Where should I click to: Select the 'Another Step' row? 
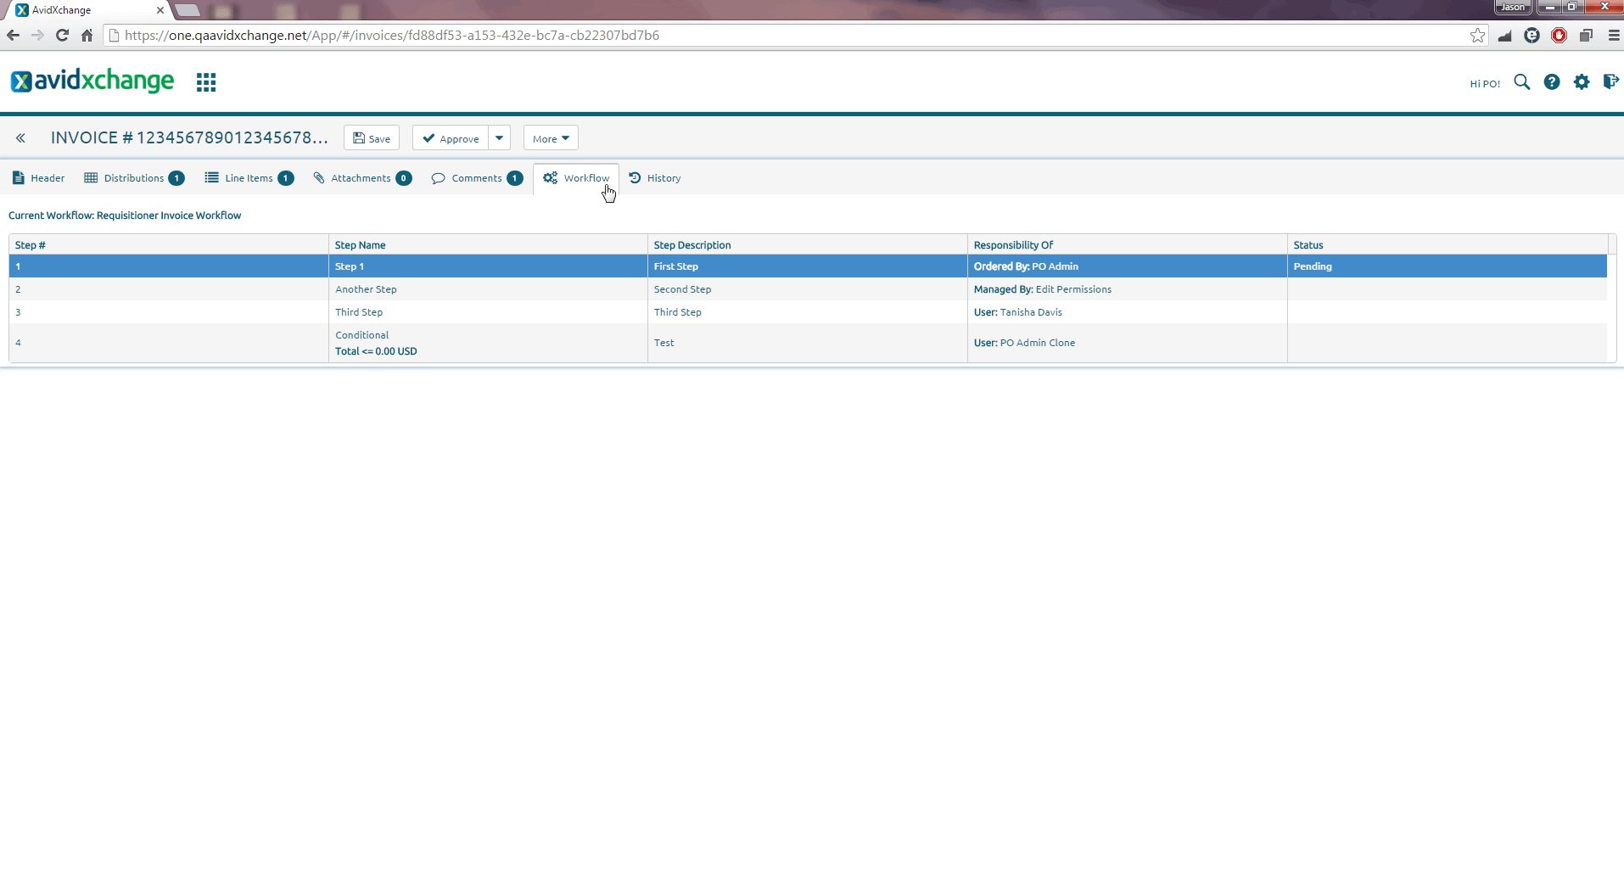point(808,289)
